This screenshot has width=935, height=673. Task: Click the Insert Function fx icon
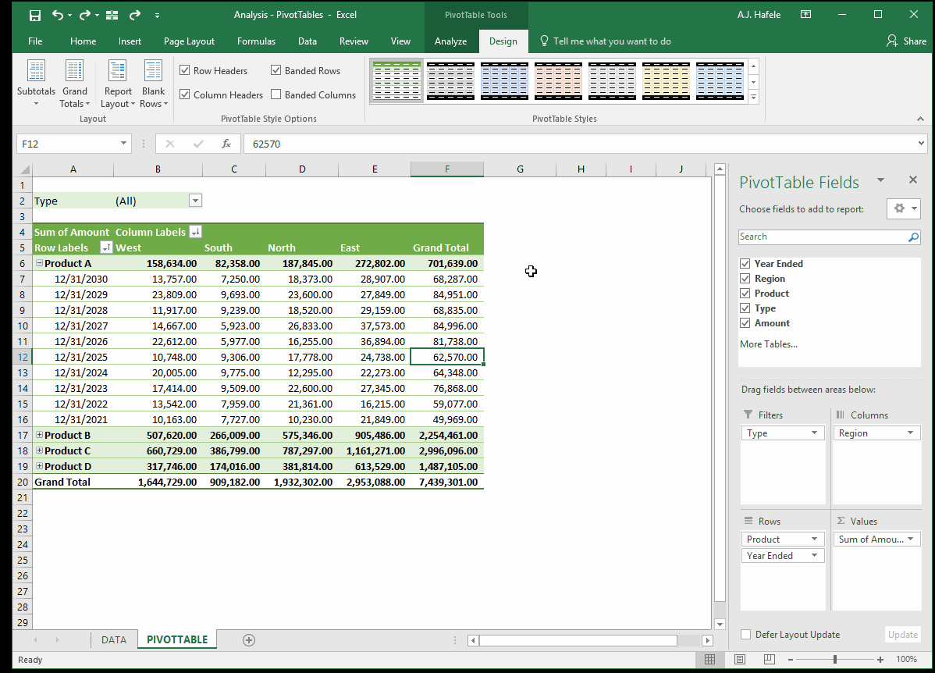(226, 144)
